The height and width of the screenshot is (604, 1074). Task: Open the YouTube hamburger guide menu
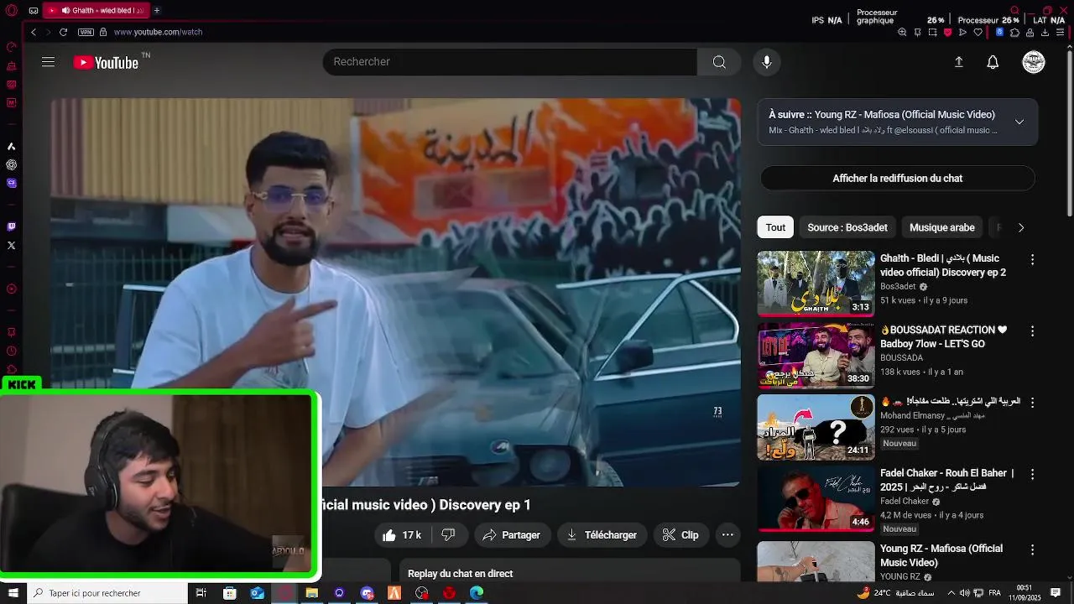[x=48, y=62]
